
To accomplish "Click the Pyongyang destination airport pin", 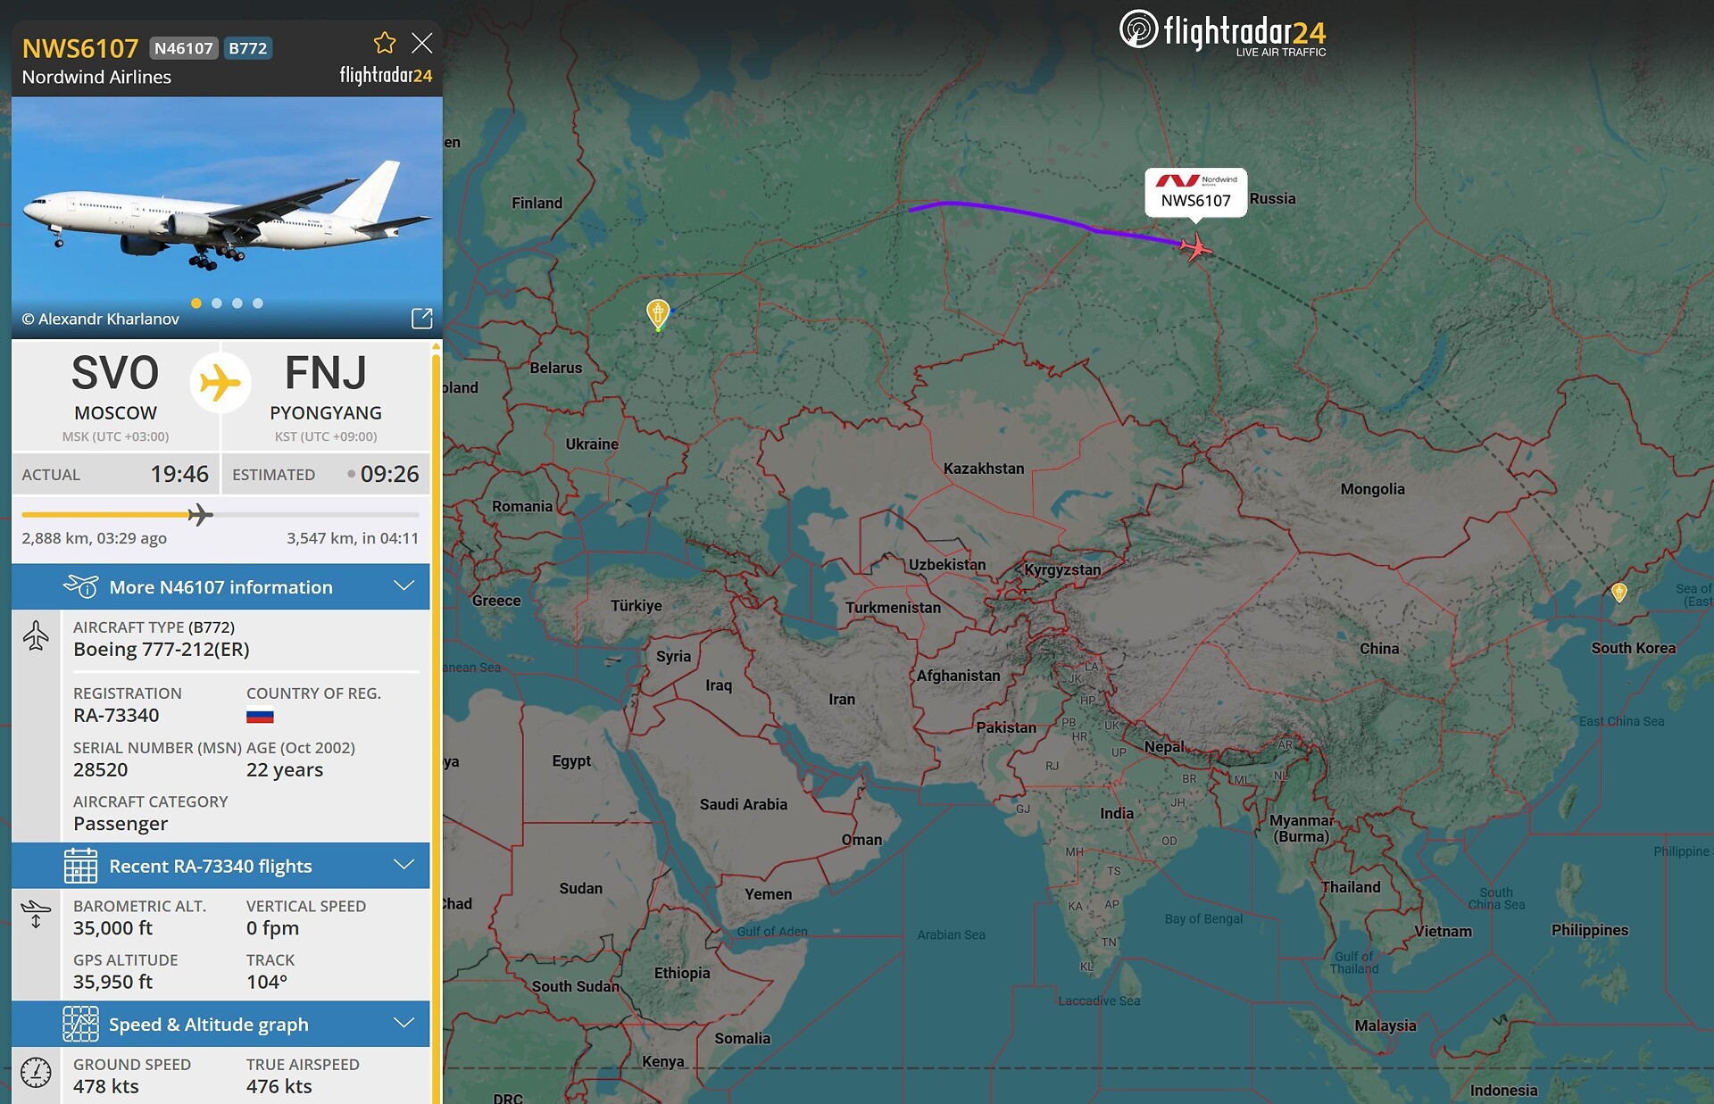I will [x=1619, y=592].
